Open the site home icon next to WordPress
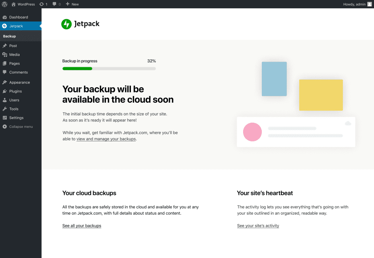Image resolution: width=374 pixels, height=258 pixels. click(14, 4)
